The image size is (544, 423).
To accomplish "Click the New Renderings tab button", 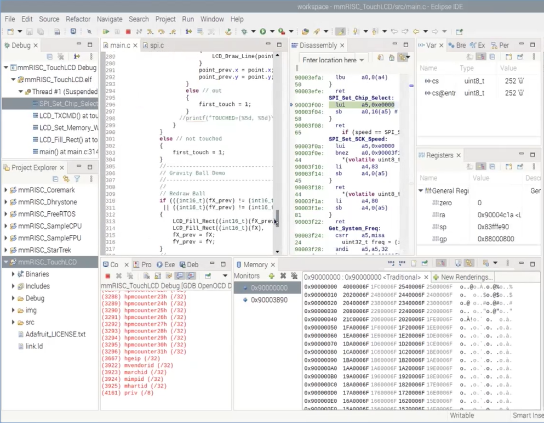I will click(x=463, y=277).
